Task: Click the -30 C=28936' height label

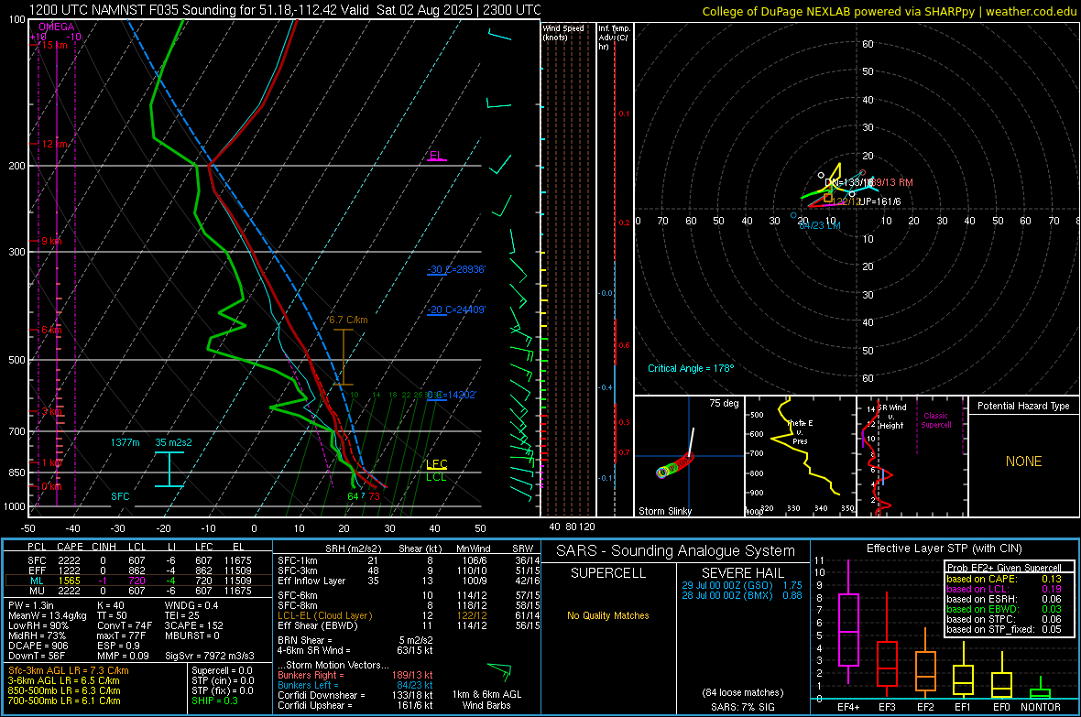Action: [x=456, y=269]
